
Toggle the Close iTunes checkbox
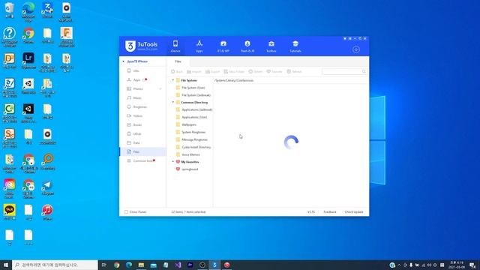[126, 211]
